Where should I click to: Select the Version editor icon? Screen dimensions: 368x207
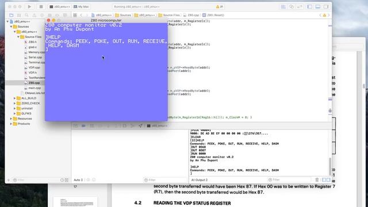(300, 6)
